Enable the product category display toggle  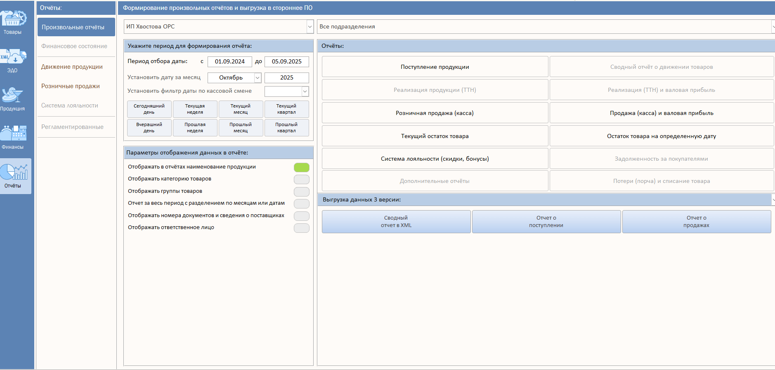point(301,179)
